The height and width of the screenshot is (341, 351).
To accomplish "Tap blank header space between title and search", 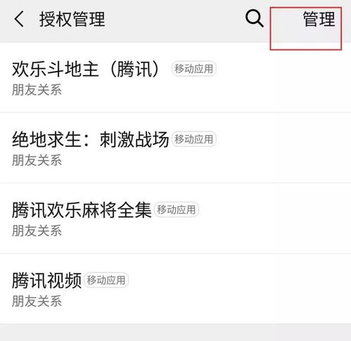I will [x=174, y=19].
